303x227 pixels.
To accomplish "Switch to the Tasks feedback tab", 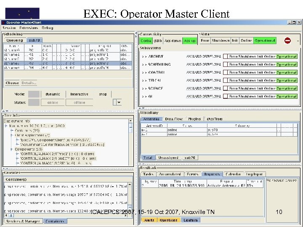I will tap(149, 174).
